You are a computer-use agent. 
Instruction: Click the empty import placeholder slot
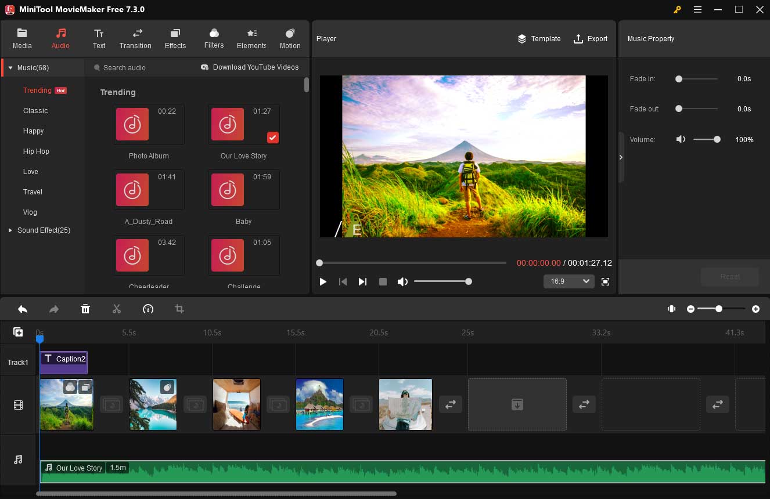(517, 404)
